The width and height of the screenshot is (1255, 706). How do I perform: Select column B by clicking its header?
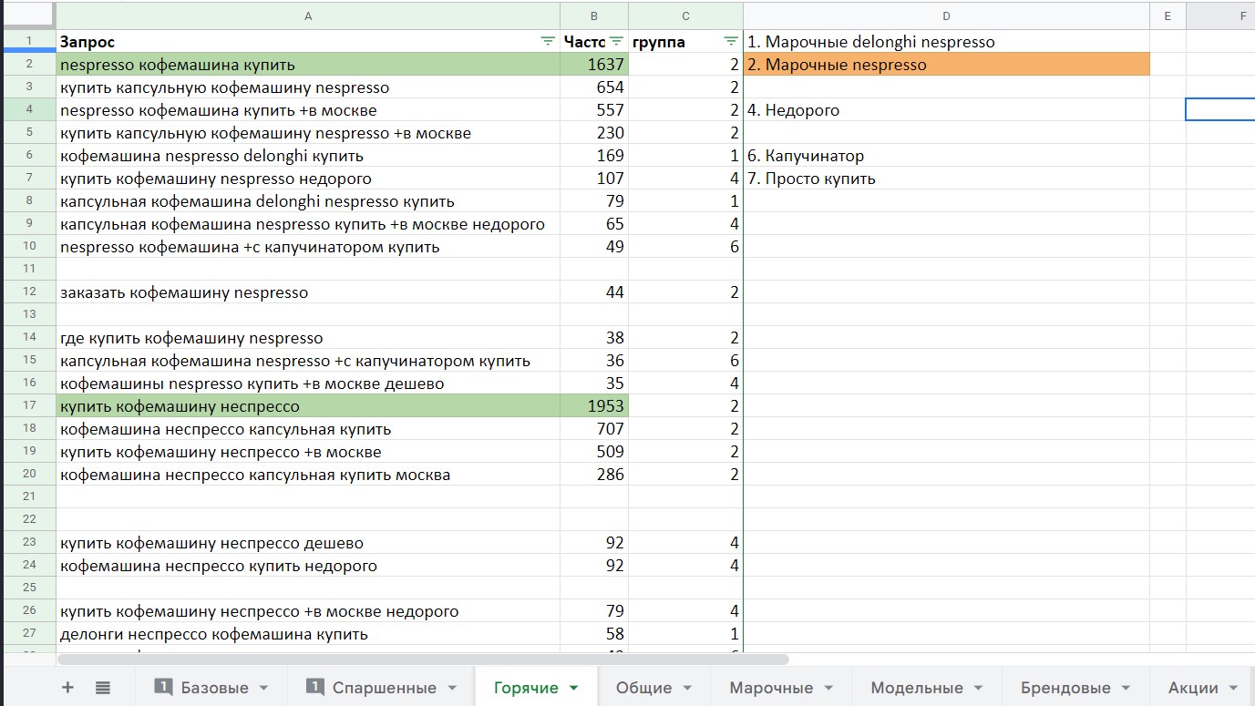tap(593, 15)
